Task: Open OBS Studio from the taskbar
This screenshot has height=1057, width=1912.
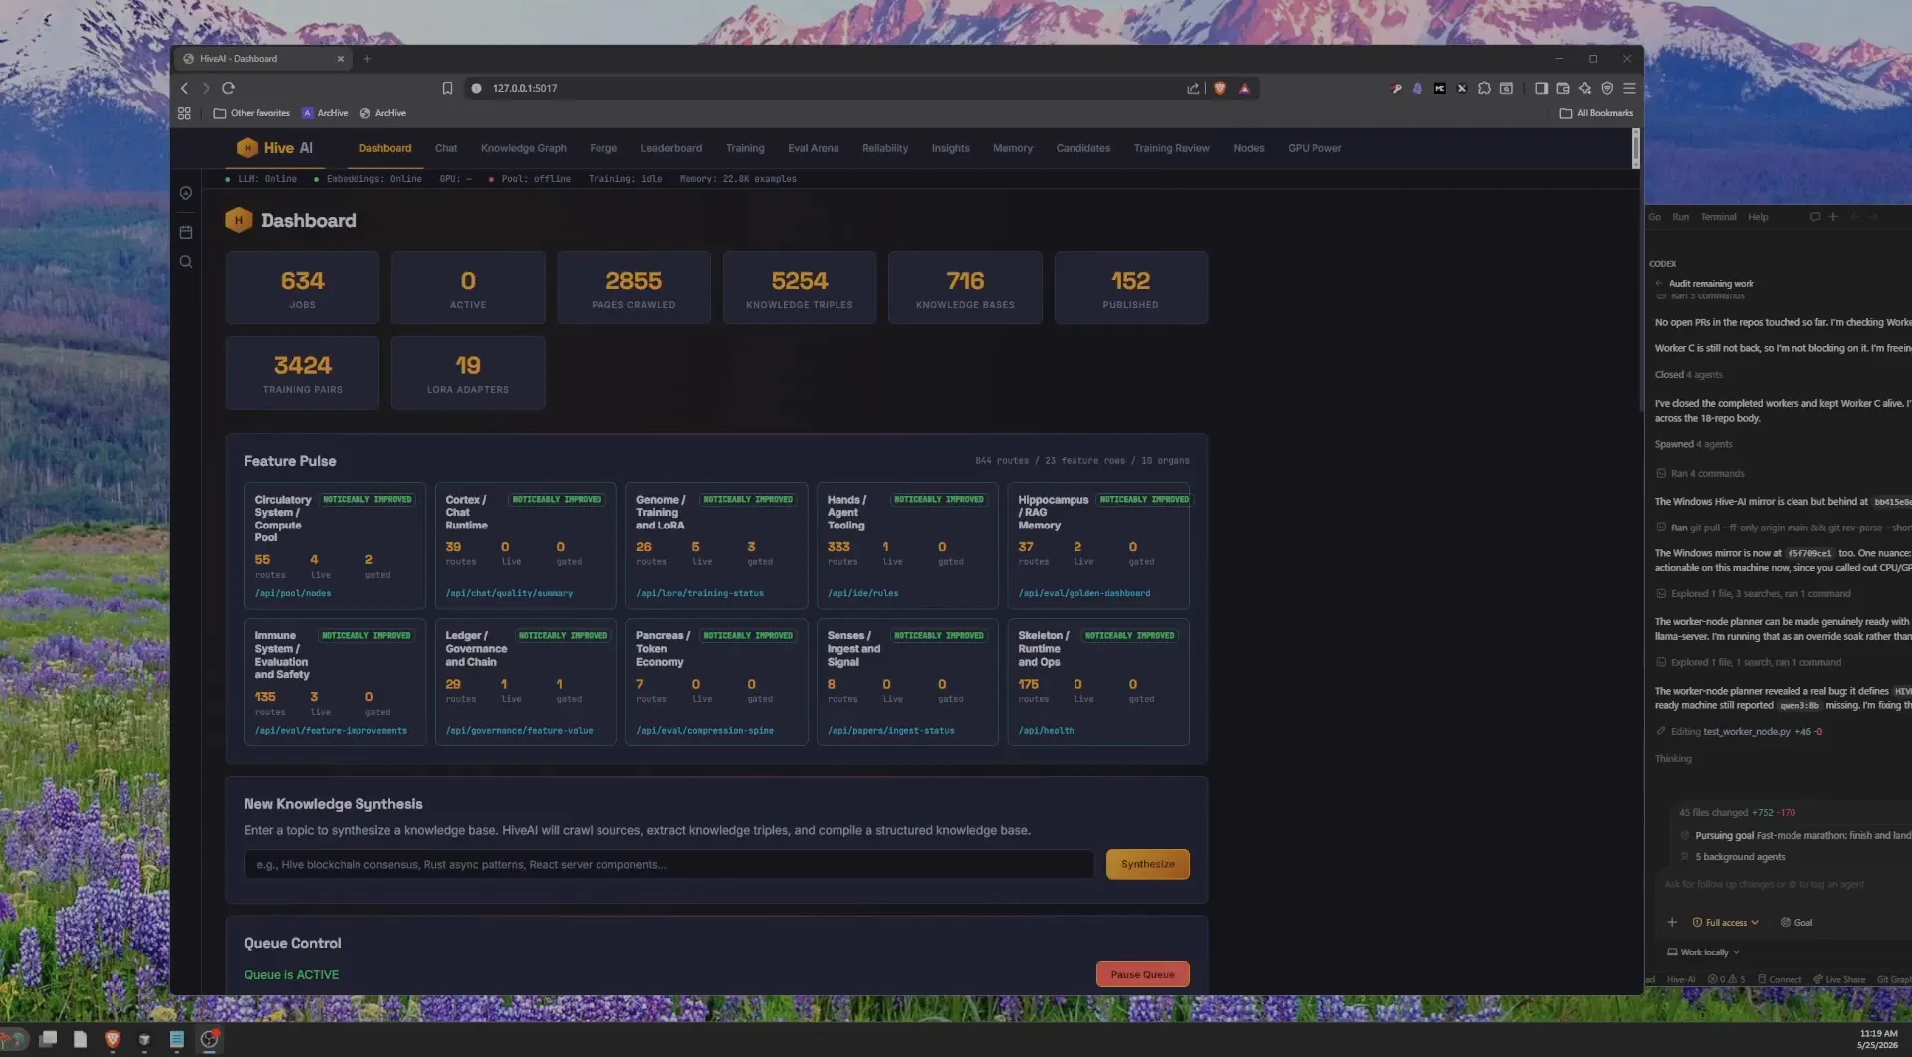Action: point(210,1039)
